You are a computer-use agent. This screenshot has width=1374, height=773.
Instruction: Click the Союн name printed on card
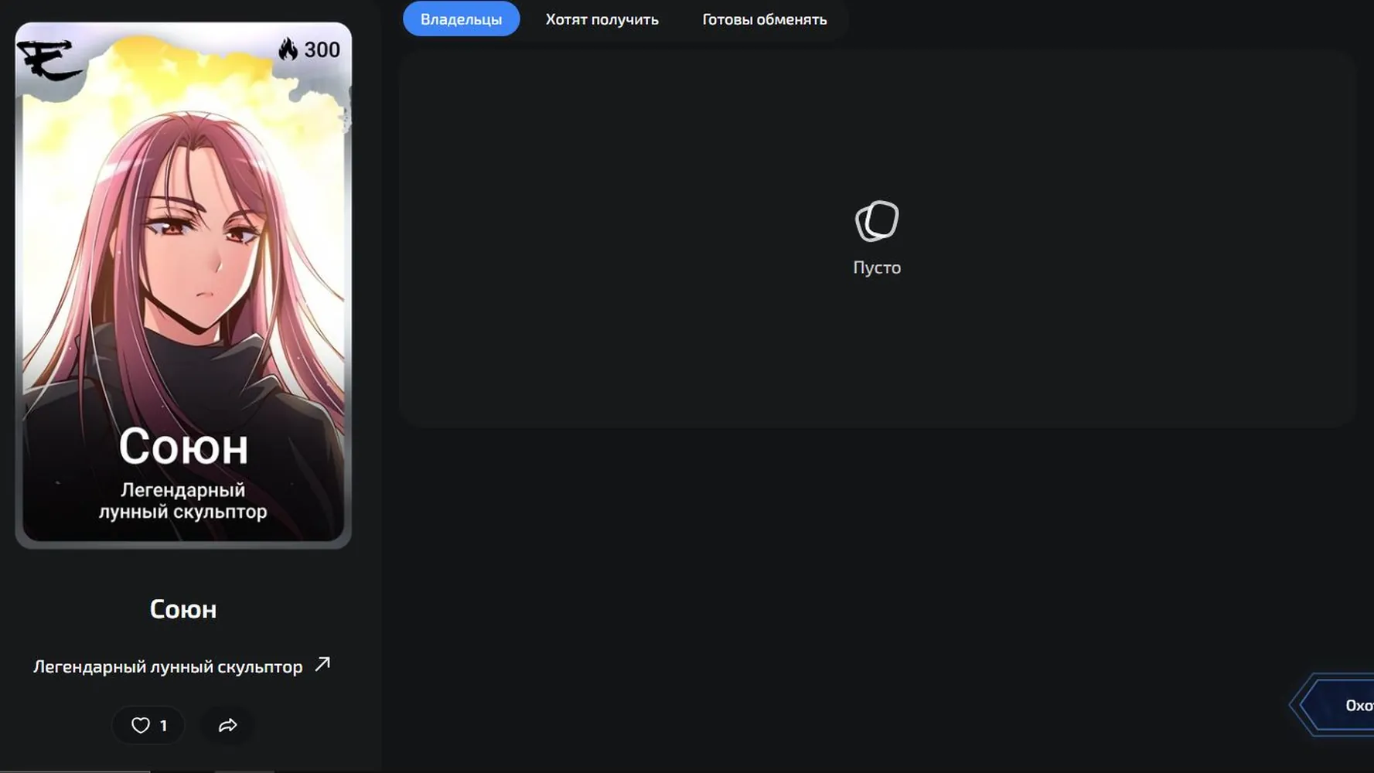click(183, 447)
